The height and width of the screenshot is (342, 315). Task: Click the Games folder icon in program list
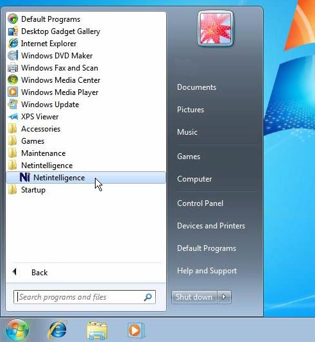coord(12,141)
